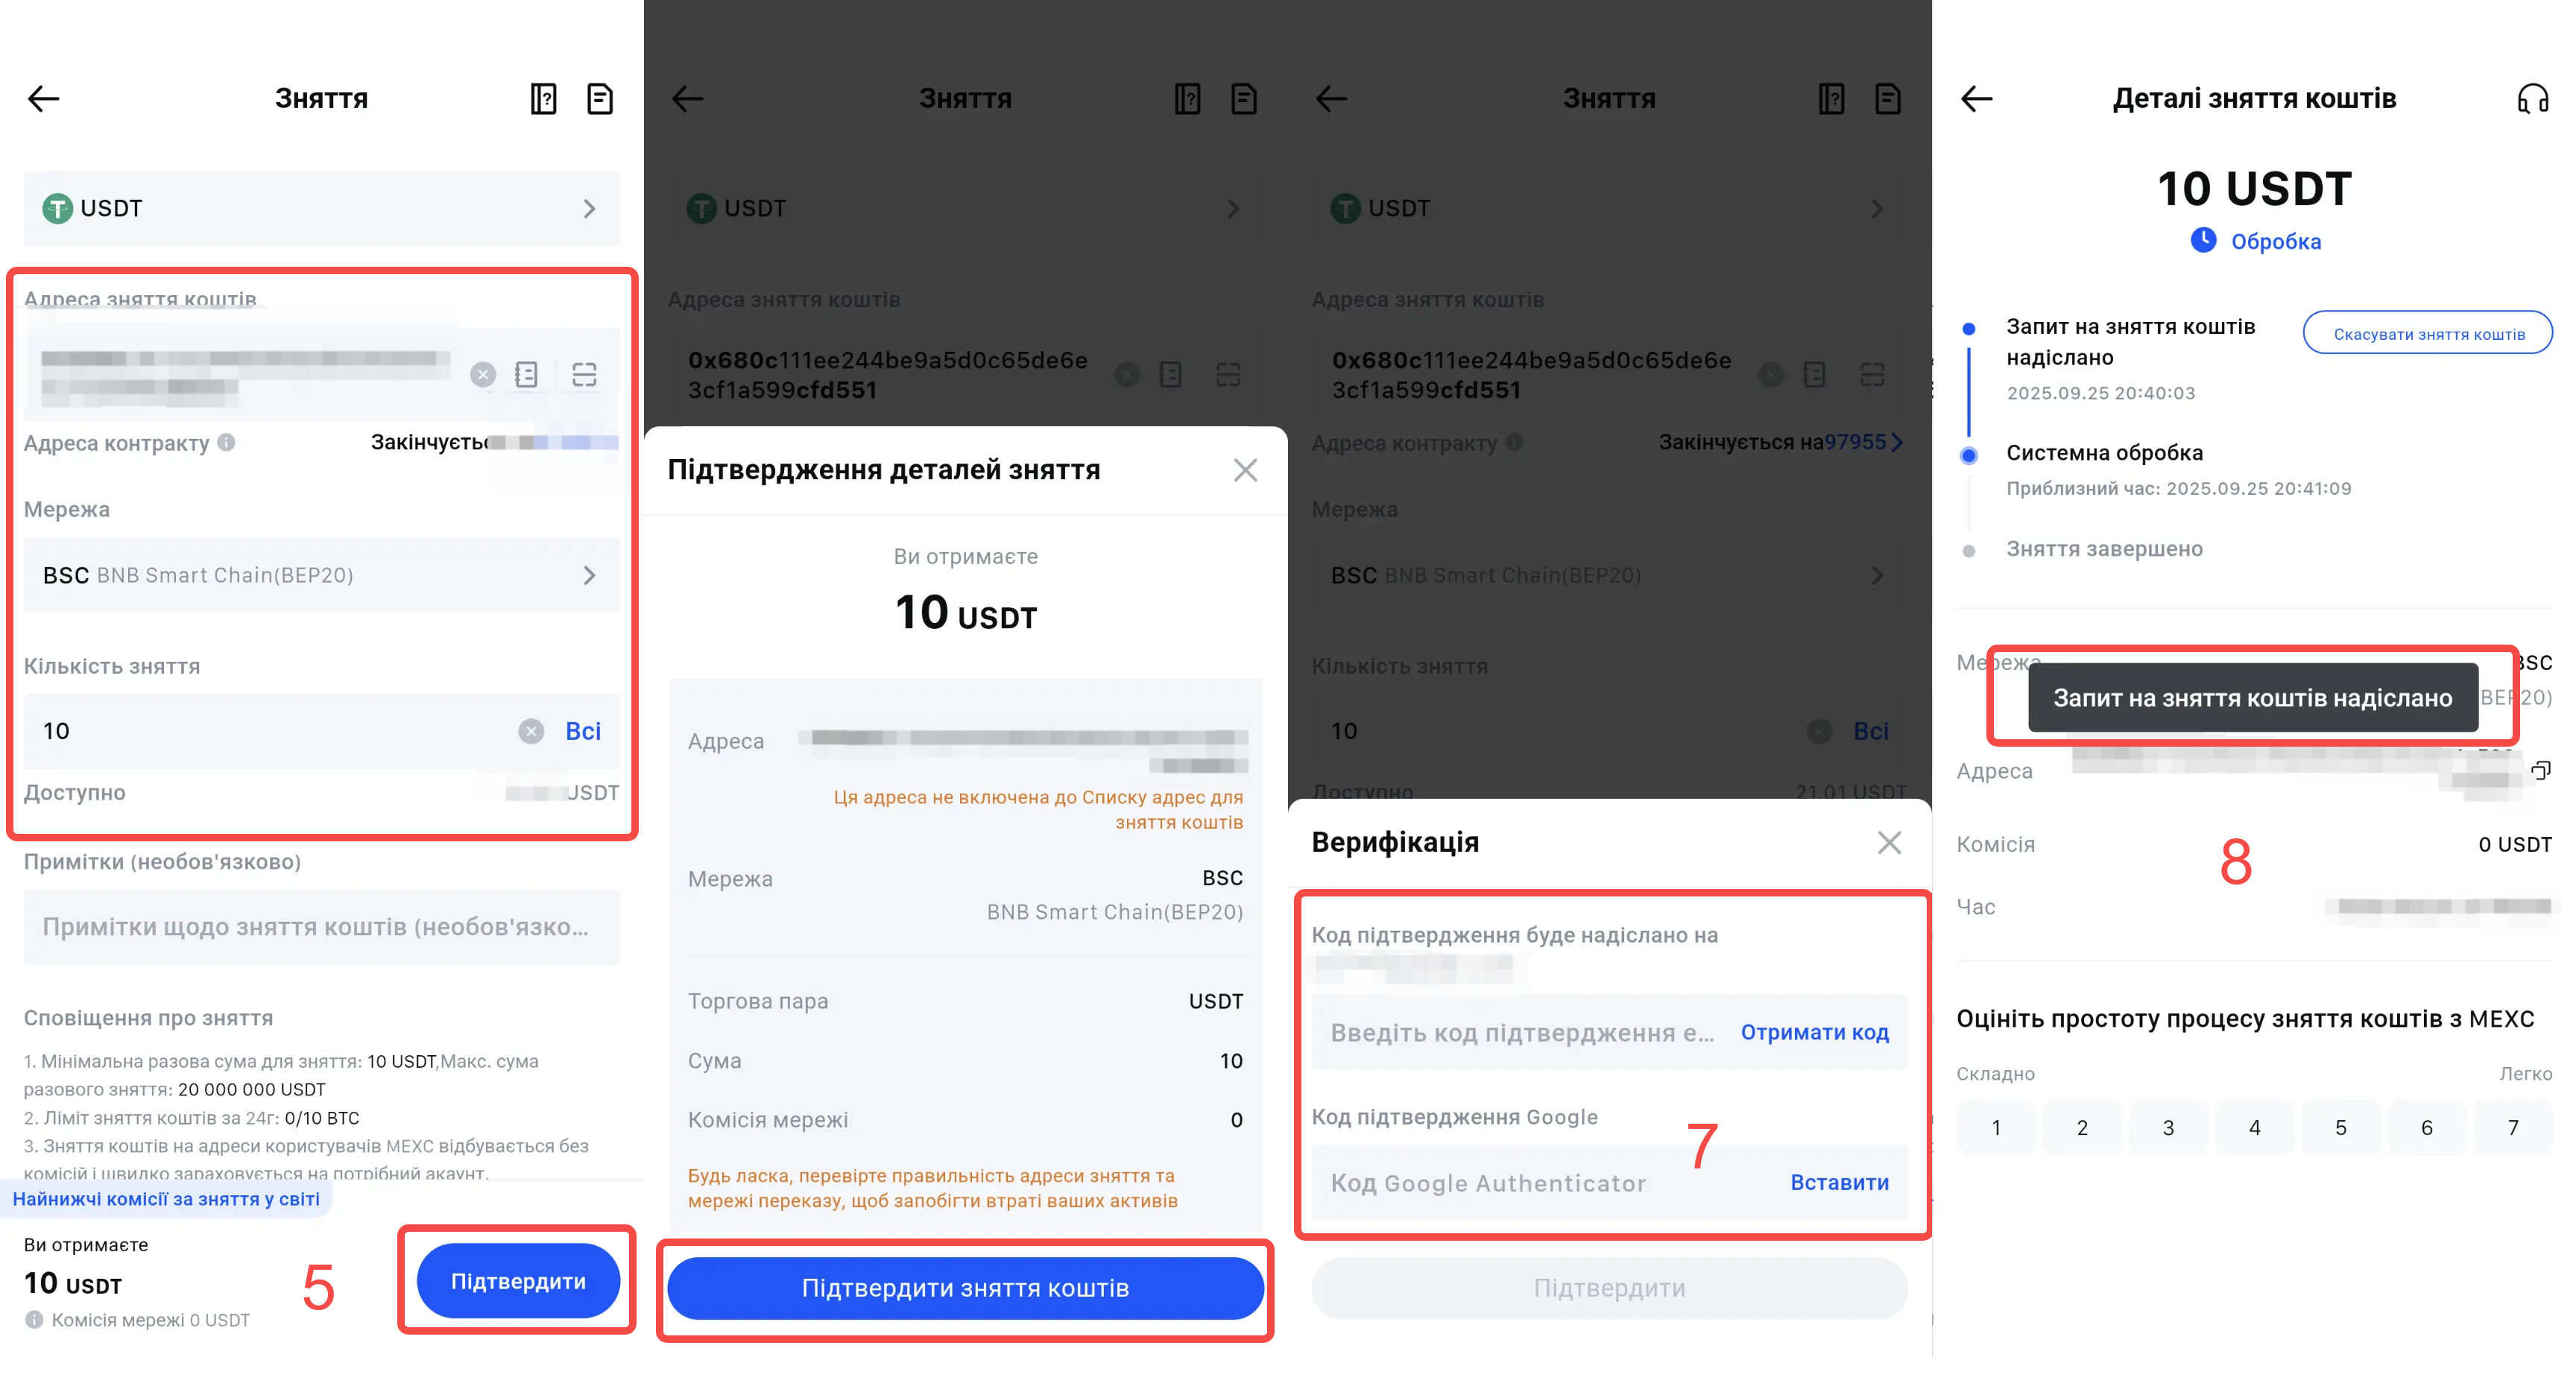The height and width of the screenshot is (1395, 2576).
Task: Tap Отримати код link for email code
Action: [x=1814, y=1032]
